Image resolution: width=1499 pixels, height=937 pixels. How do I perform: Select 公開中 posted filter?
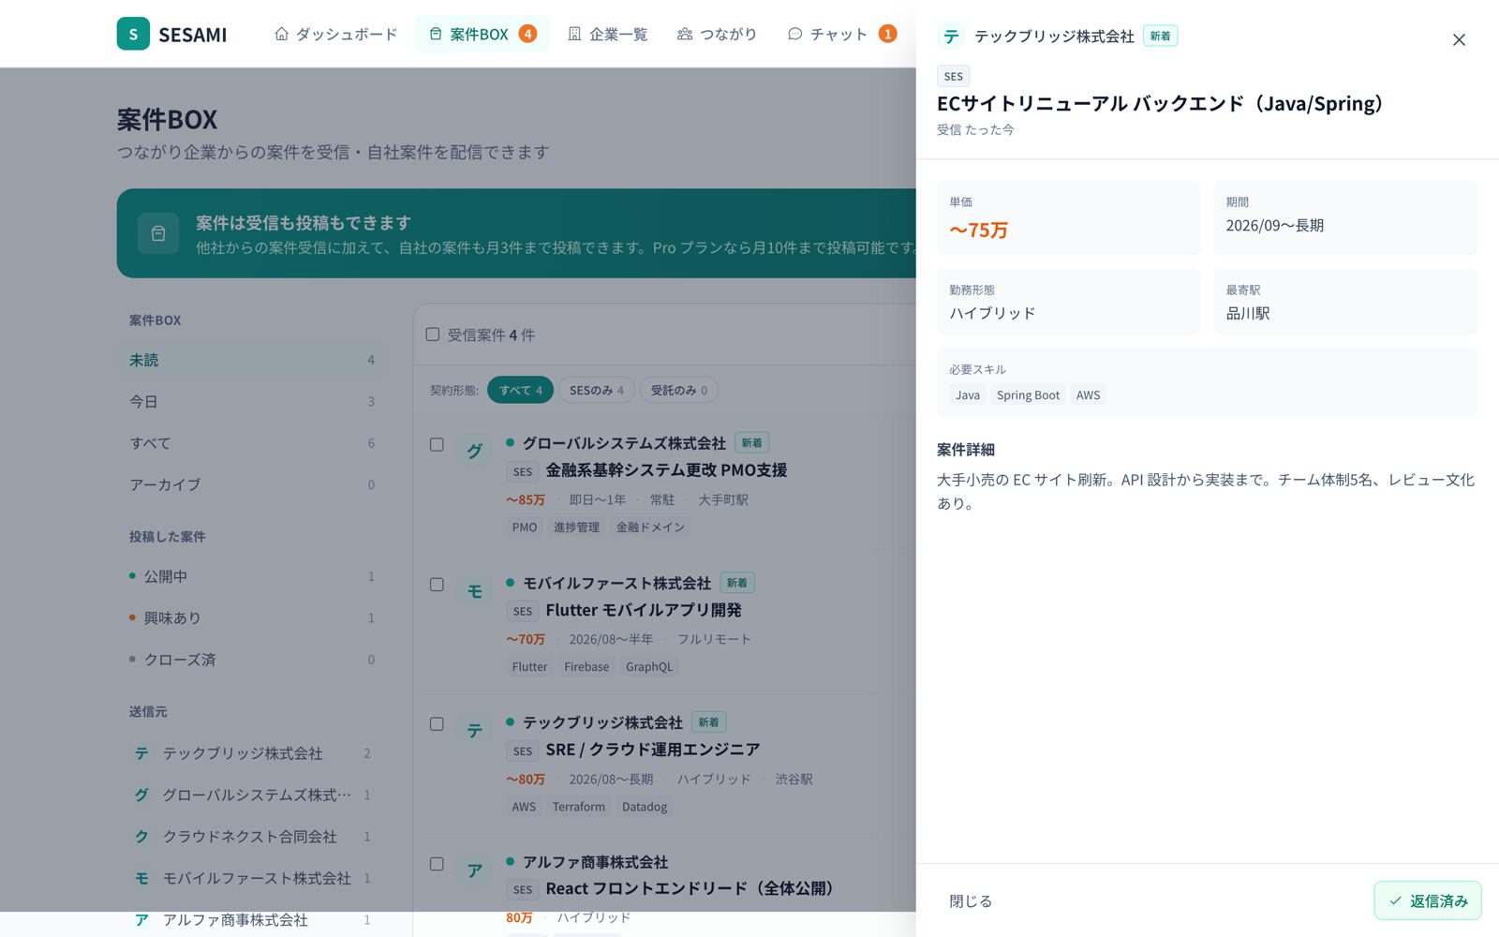point(251,576)
